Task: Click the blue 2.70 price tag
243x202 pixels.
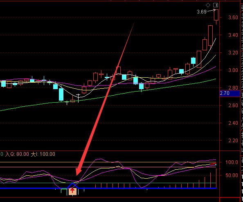Action: [230, 93]
